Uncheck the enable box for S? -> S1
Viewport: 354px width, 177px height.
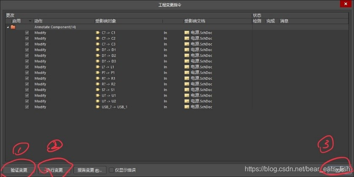[x=27, y=90]
